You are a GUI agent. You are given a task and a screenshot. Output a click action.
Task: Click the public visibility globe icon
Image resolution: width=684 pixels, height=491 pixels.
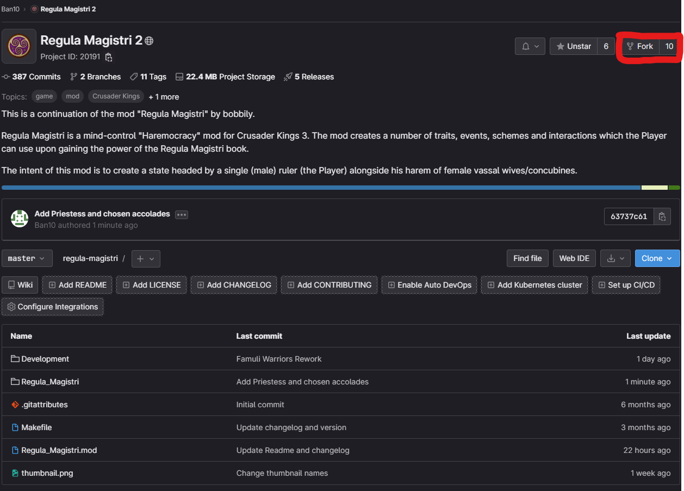pyautogui.click(x=149, y=41)
